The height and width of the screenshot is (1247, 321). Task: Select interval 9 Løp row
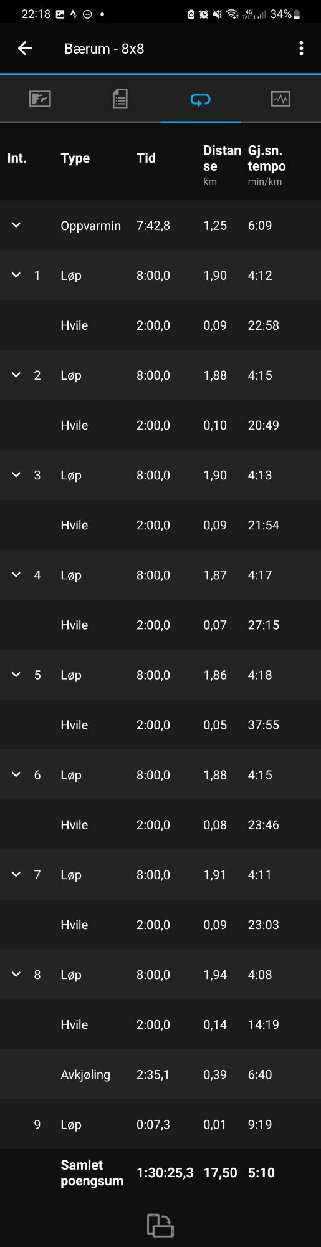[160, 1124]
